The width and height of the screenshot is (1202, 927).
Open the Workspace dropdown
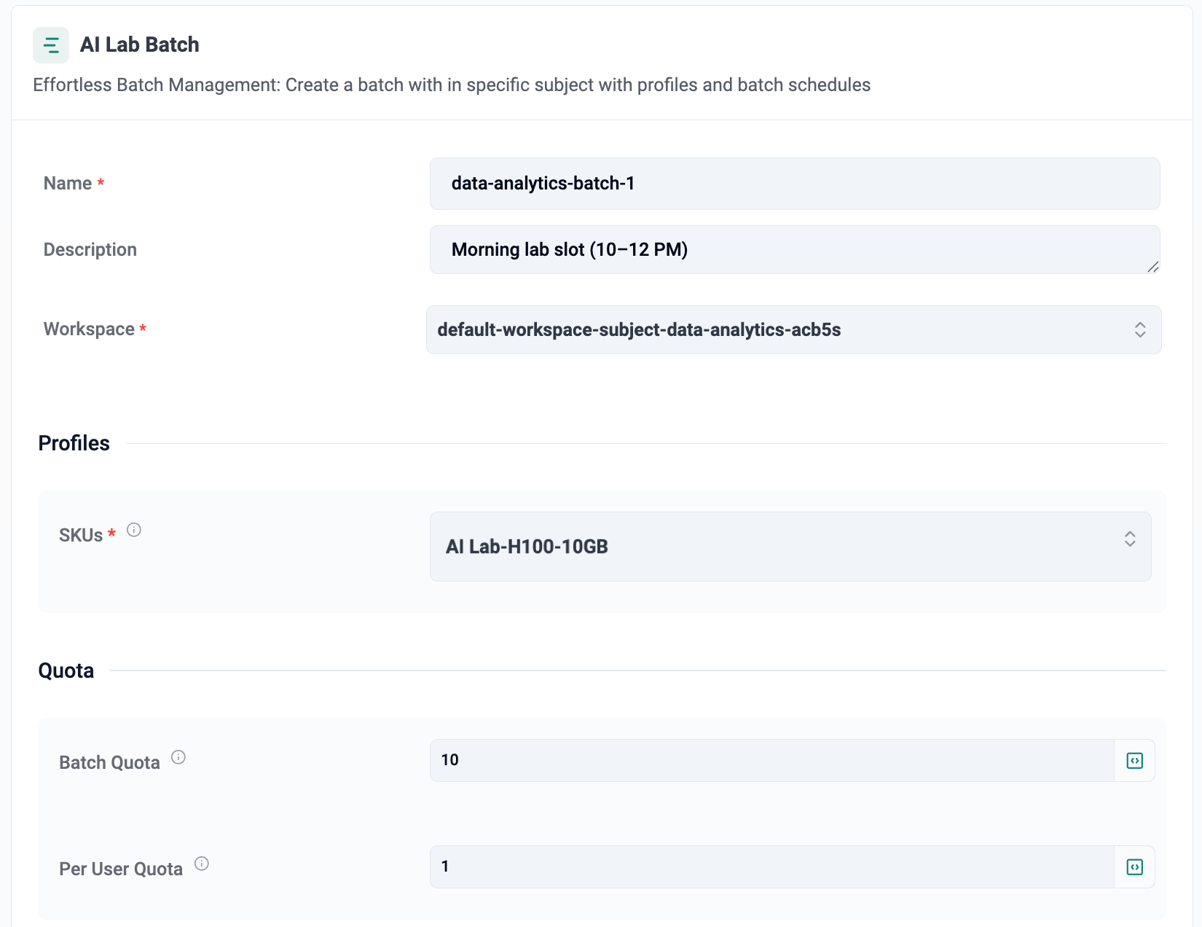779,330
